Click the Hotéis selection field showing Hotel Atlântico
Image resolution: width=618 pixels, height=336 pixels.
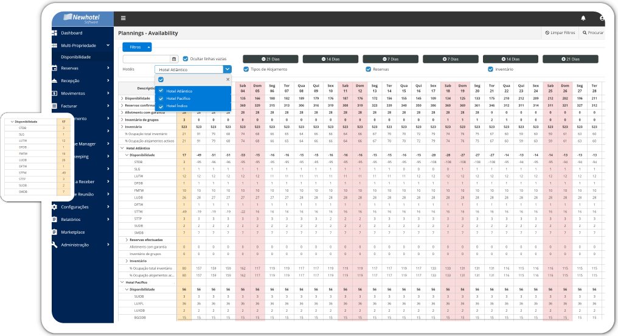point(189,69)
